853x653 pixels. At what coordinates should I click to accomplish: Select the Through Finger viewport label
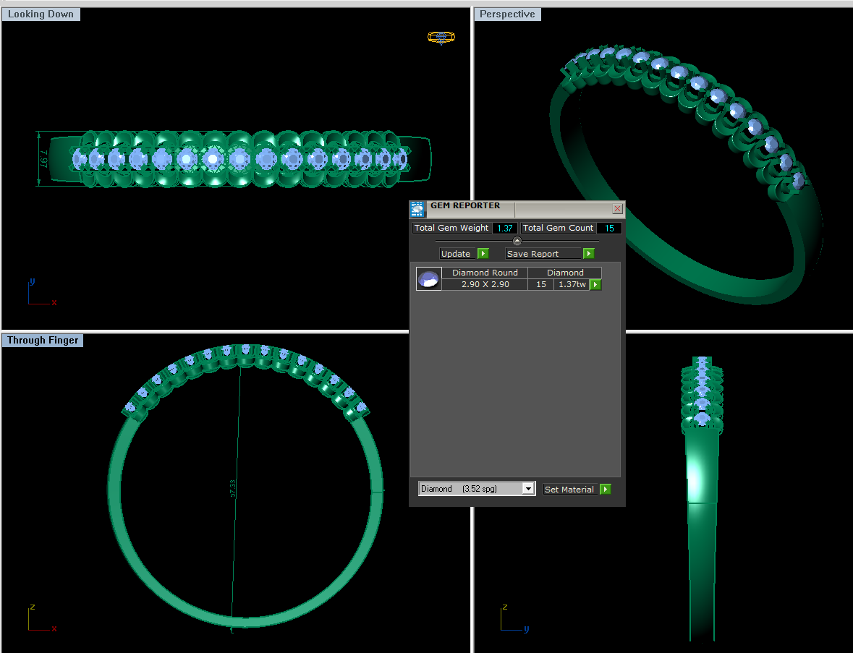43,341
